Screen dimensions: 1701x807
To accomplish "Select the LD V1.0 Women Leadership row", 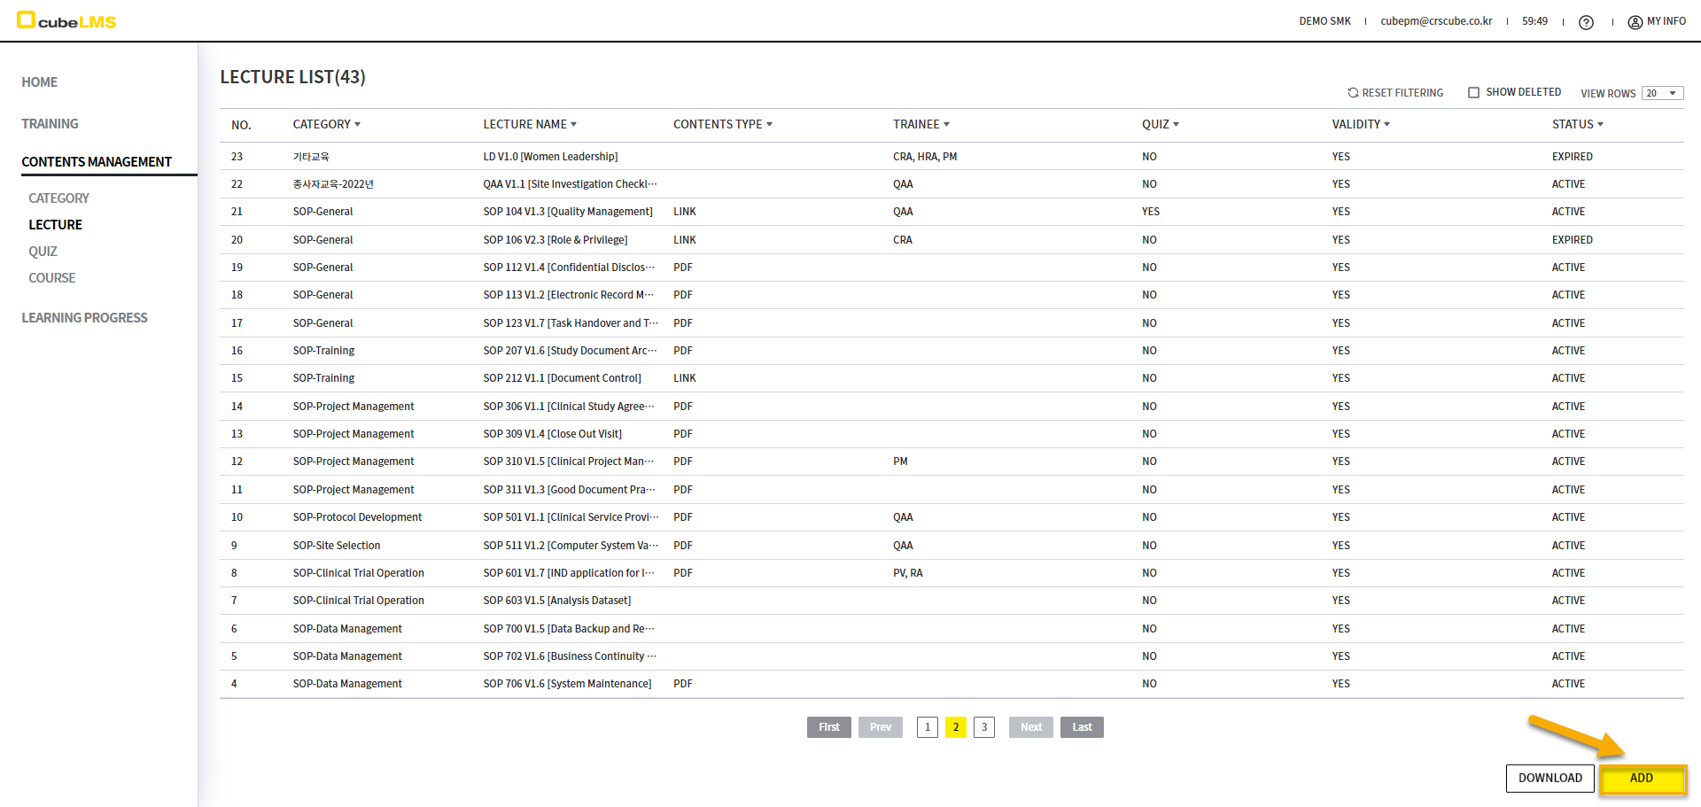I will [550, 157].
